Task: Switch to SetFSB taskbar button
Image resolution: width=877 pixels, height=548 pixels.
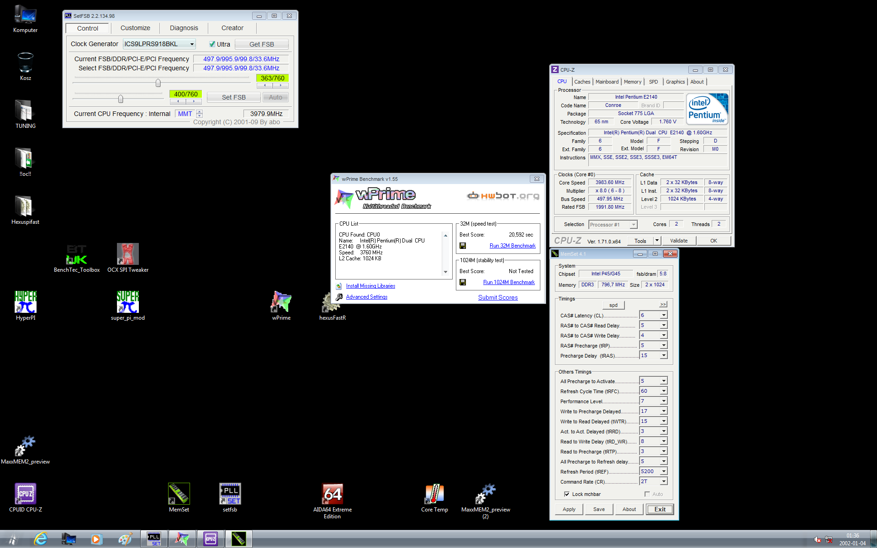Action: point(154,539)
